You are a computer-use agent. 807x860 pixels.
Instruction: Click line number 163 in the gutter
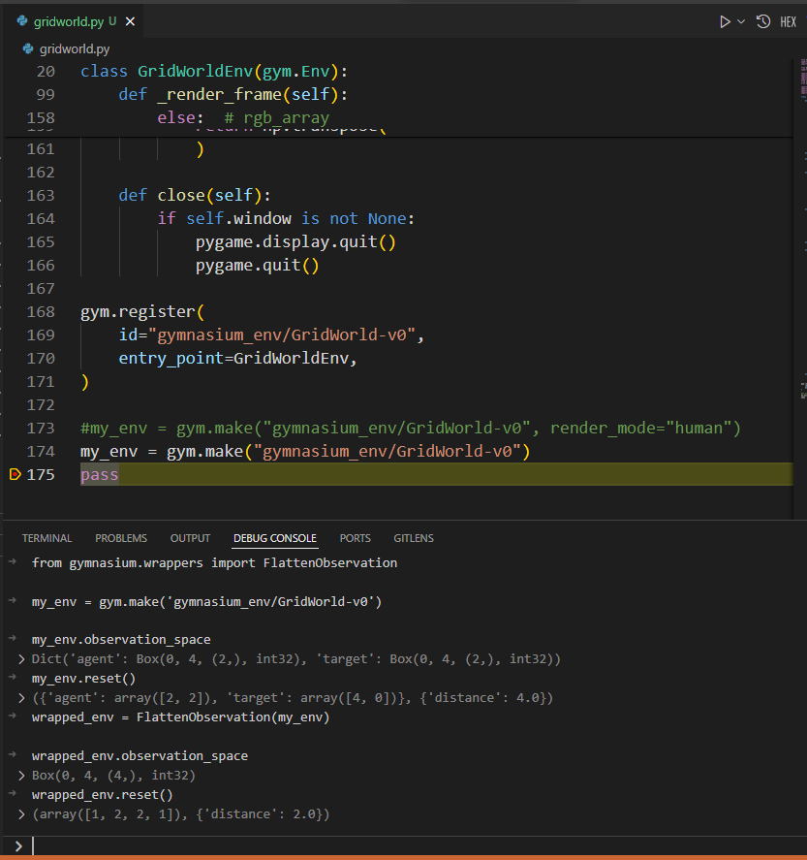(41, 196)
